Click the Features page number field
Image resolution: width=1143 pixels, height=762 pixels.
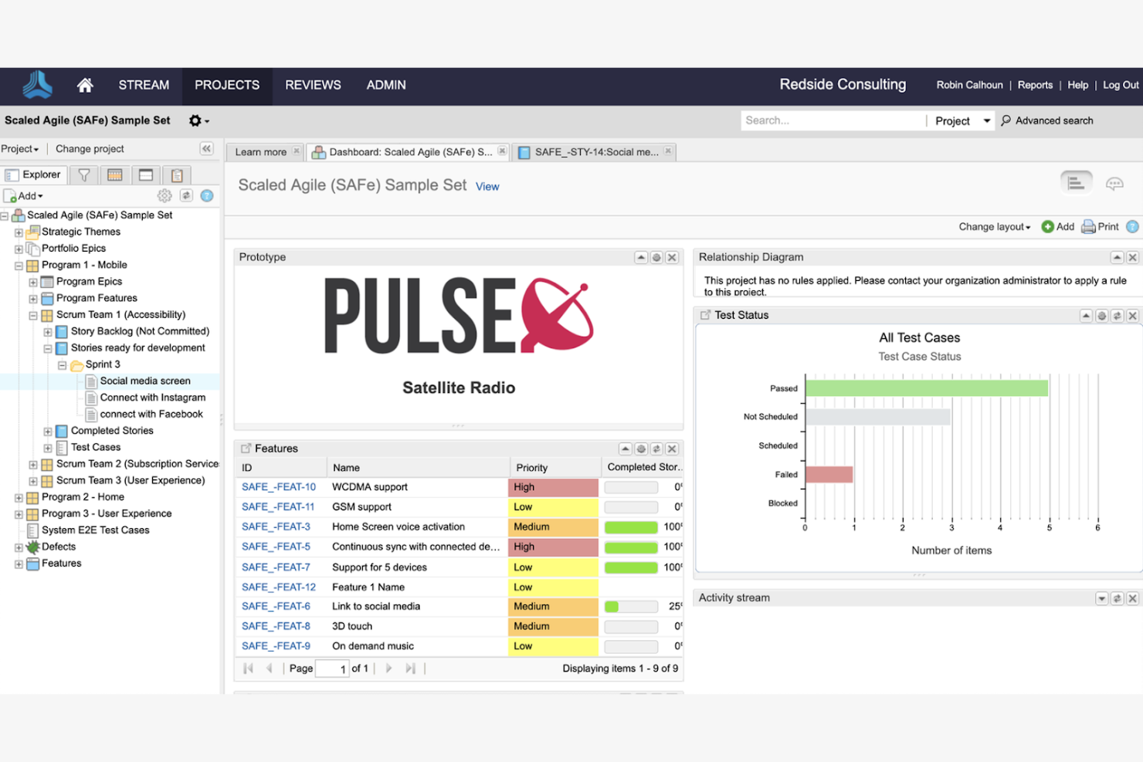coord(332,669)
